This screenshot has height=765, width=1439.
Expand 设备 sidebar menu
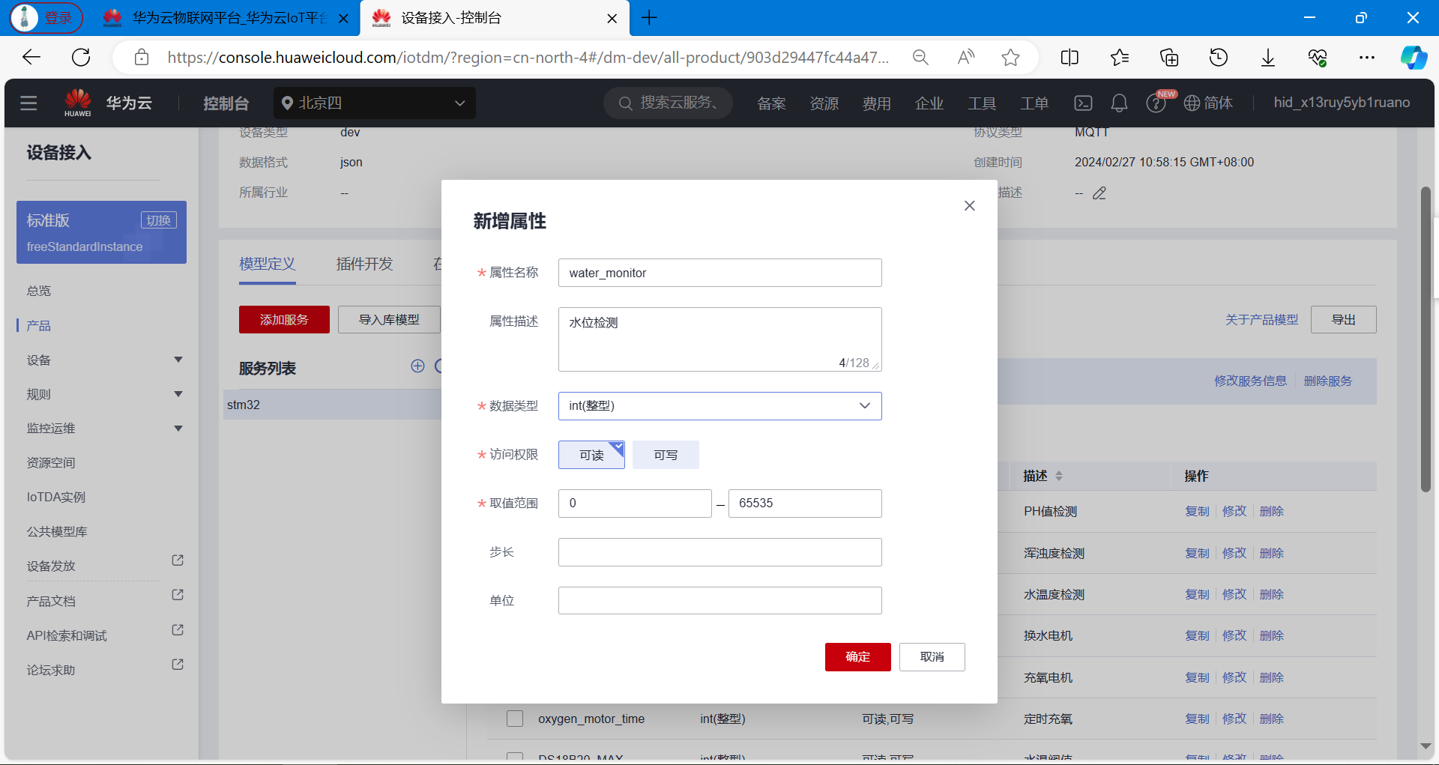point(178,360)
